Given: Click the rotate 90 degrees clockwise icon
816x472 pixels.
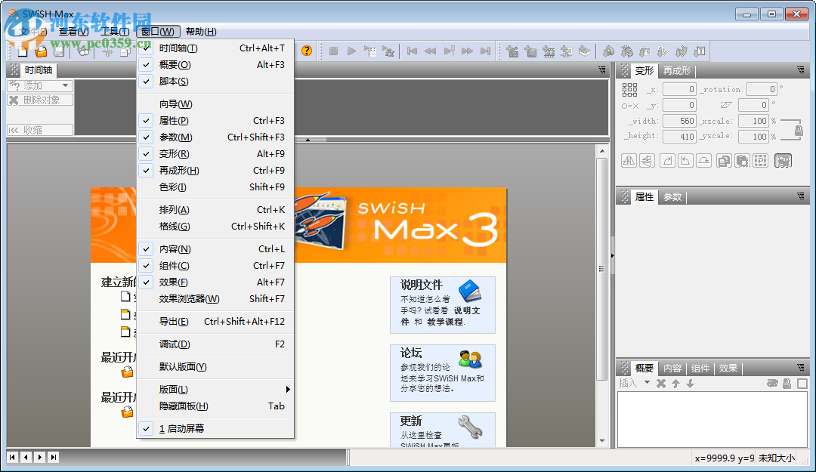Looking at the screenshot, I should [x=667, y=160].
